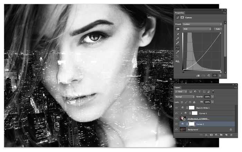Select the shutterstock layer thumbnail
The width and height of the screenshot is (242, 152).
coord(183,118)
